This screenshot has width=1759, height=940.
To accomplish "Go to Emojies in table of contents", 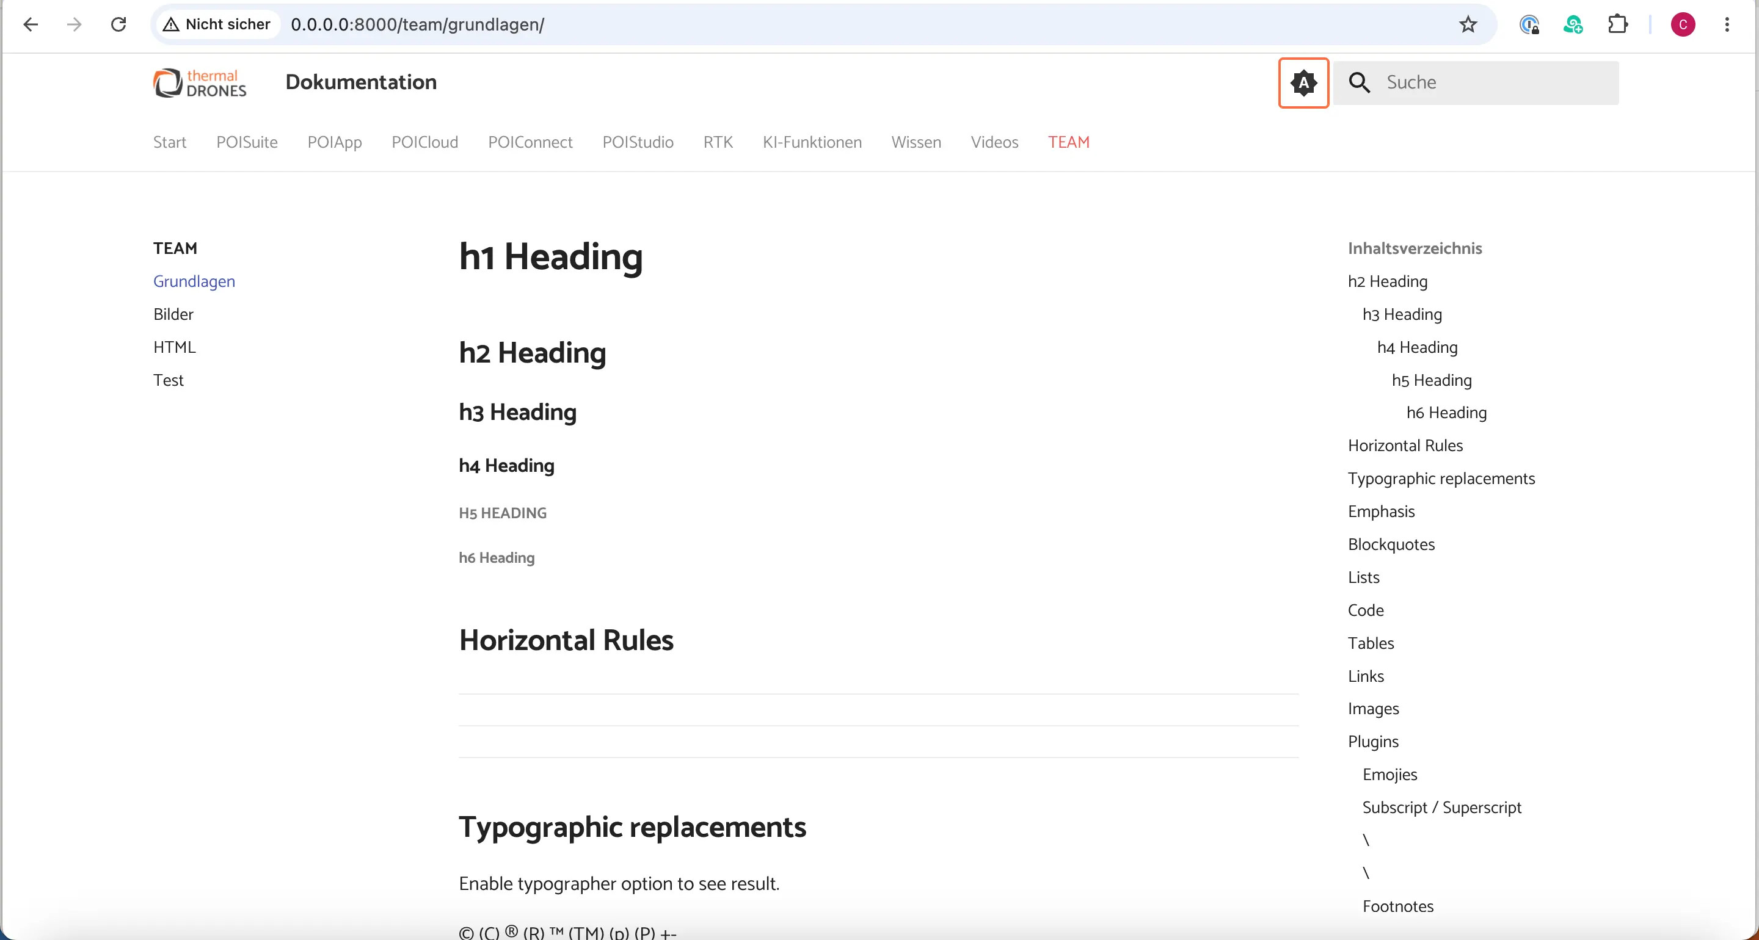I will point(1389,775).
